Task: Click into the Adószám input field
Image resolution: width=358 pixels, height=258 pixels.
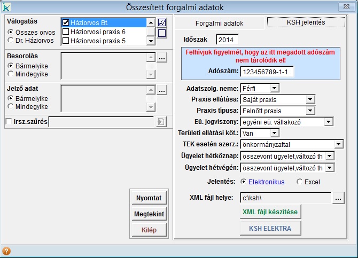Action: (267, 72)
